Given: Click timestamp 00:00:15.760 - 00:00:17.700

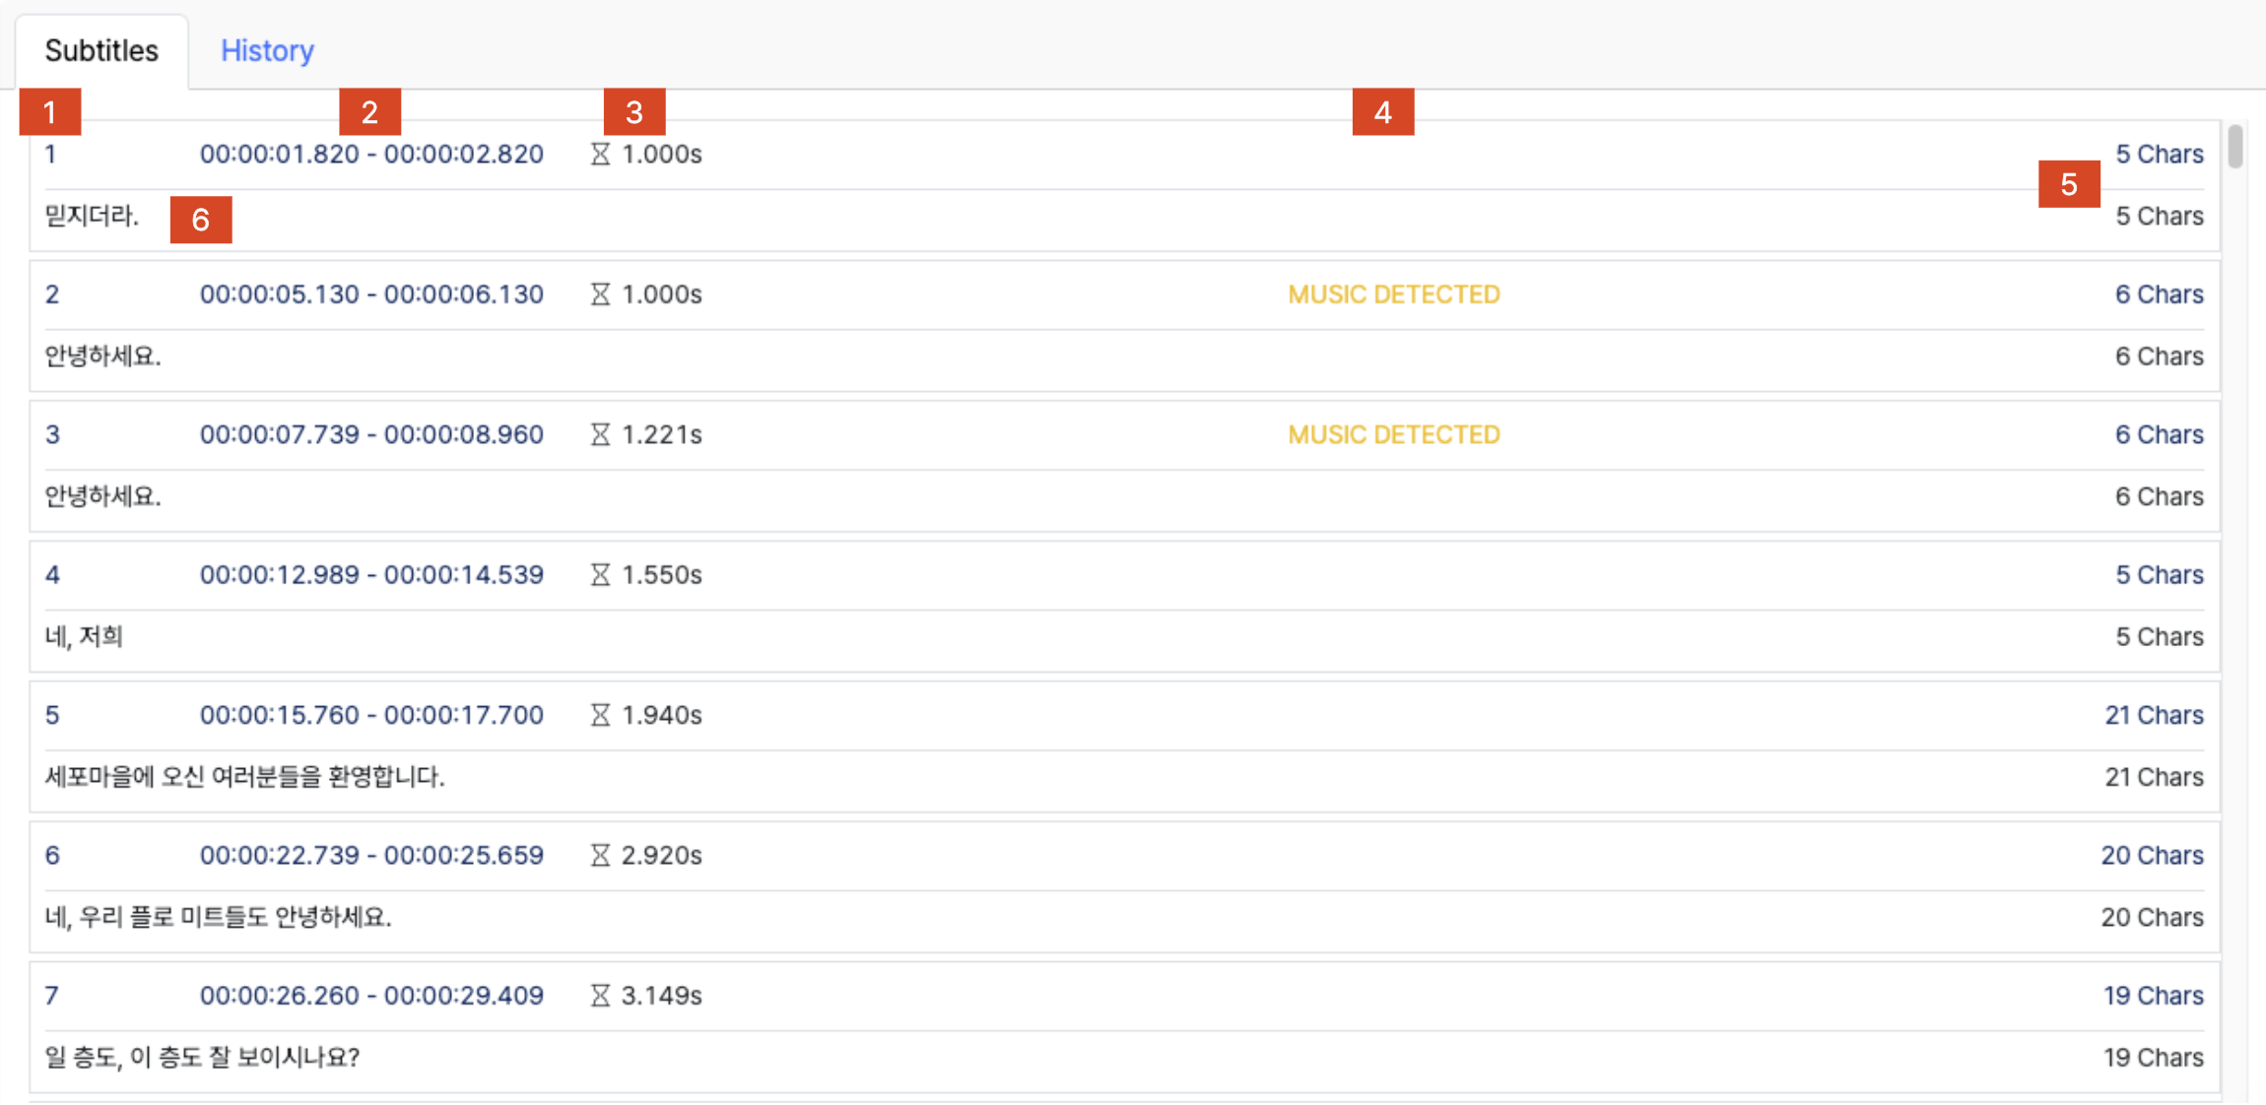Looking at the screenshot, I should (x=371, y=715).
